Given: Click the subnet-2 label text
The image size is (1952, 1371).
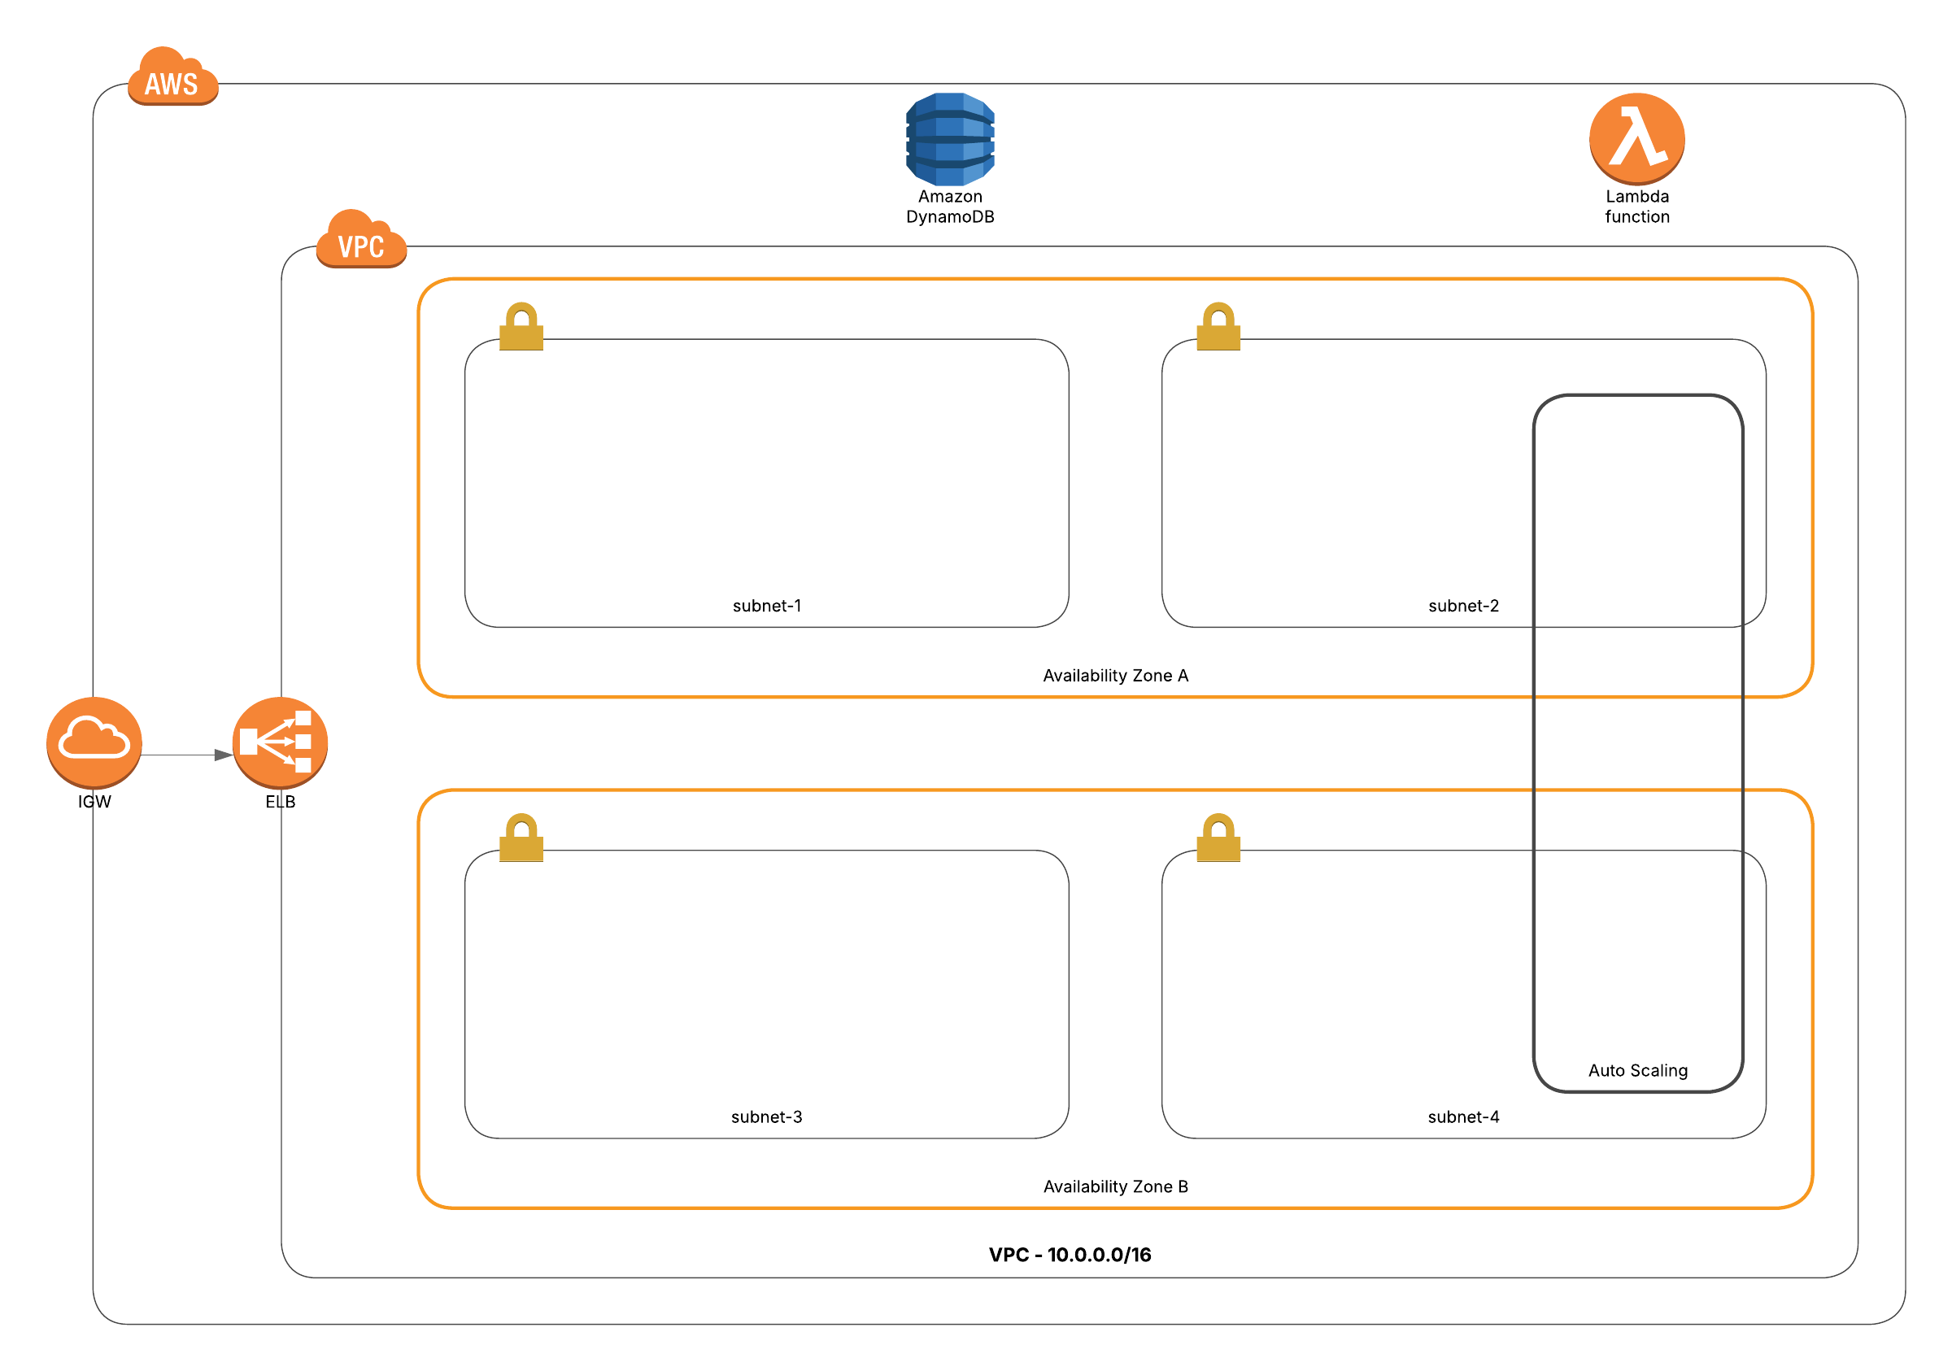Looking at the screenshot, I should click(1463, 606).
